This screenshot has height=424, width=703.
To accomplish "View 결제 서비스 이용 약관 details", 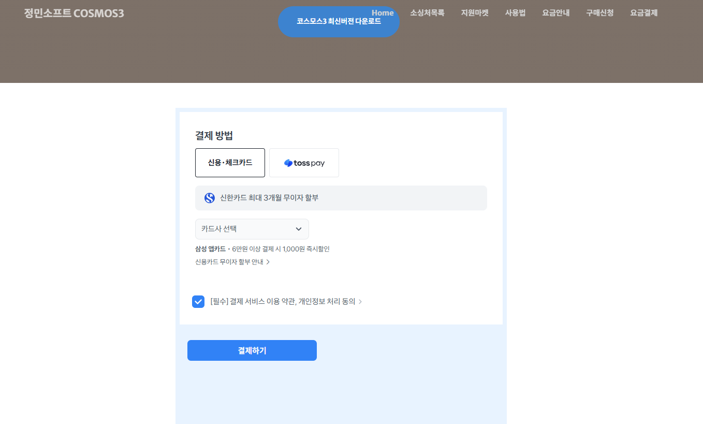I will 283,302.
